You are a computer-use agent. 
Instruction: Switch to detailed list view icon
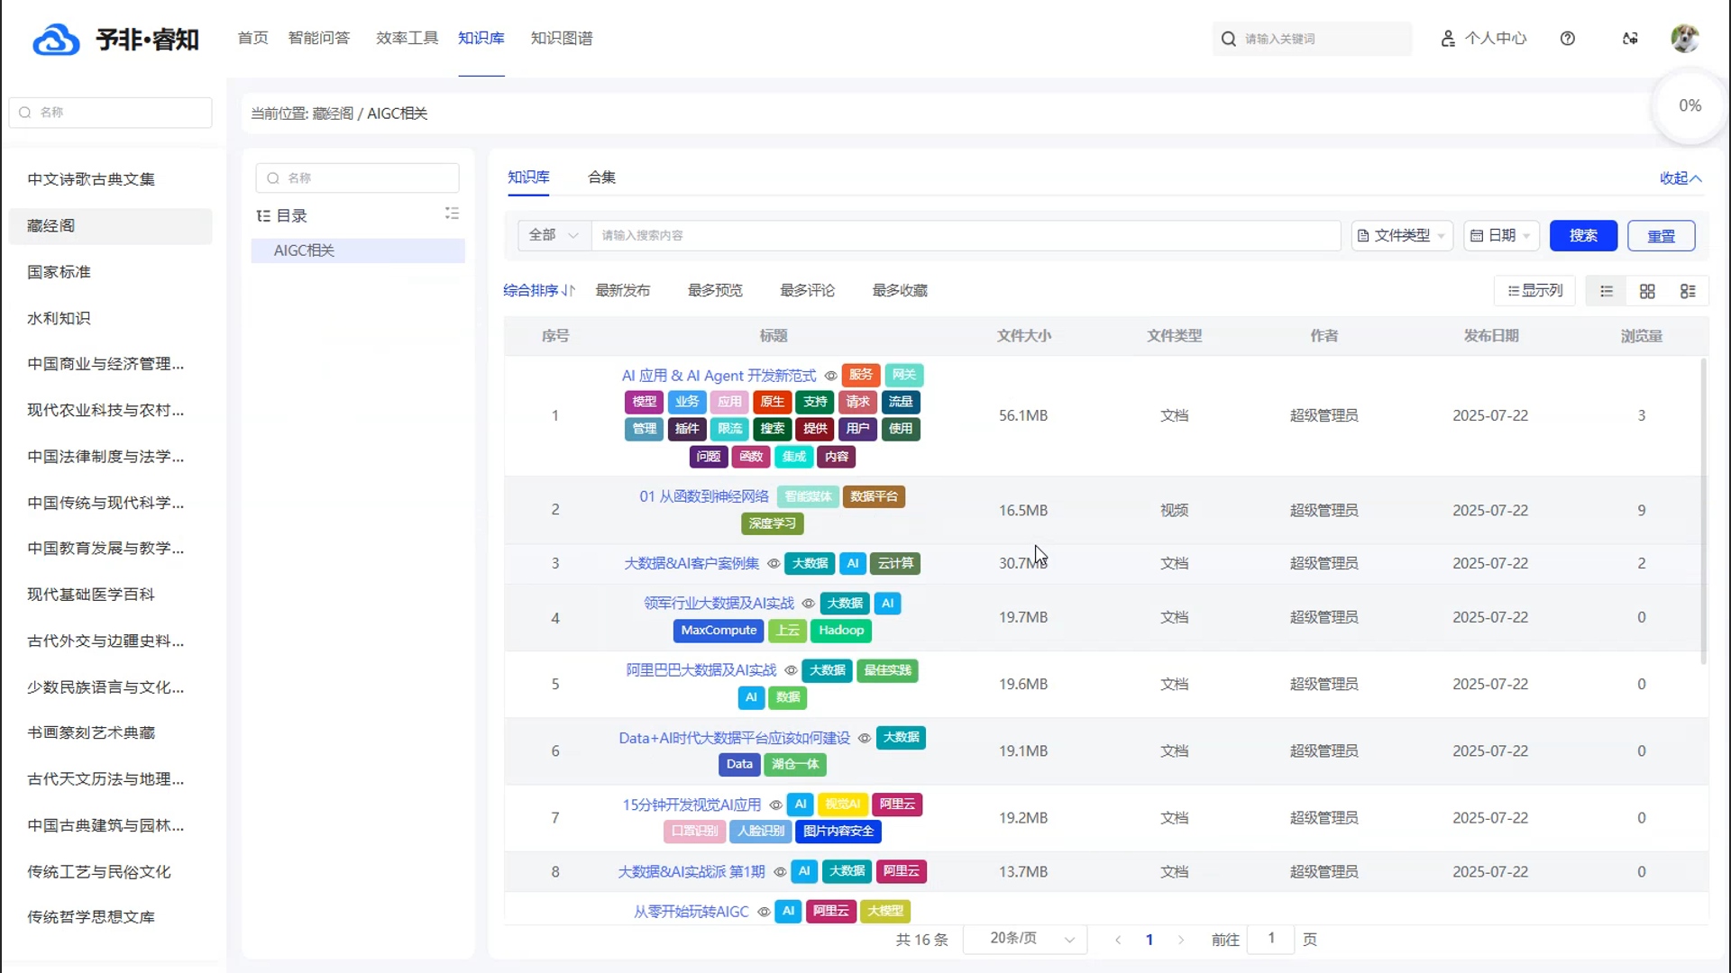[1688, 291]
